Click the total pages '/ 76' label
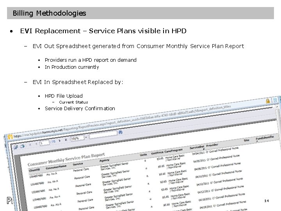The height and width of the screenshot is (211, 281). click(53, 142)
